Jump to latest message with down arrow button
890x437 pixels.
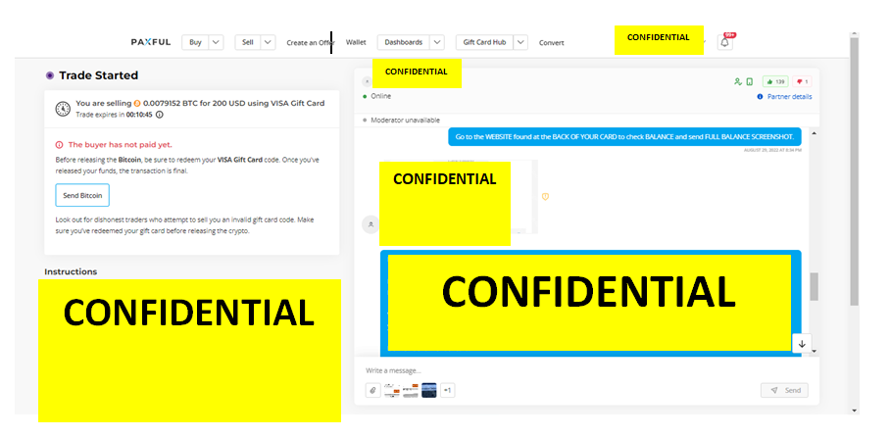(802, 343)
